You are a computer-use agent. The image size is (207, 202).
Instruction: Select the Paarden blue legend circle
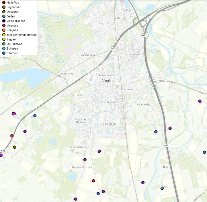(x=4, y=53)
